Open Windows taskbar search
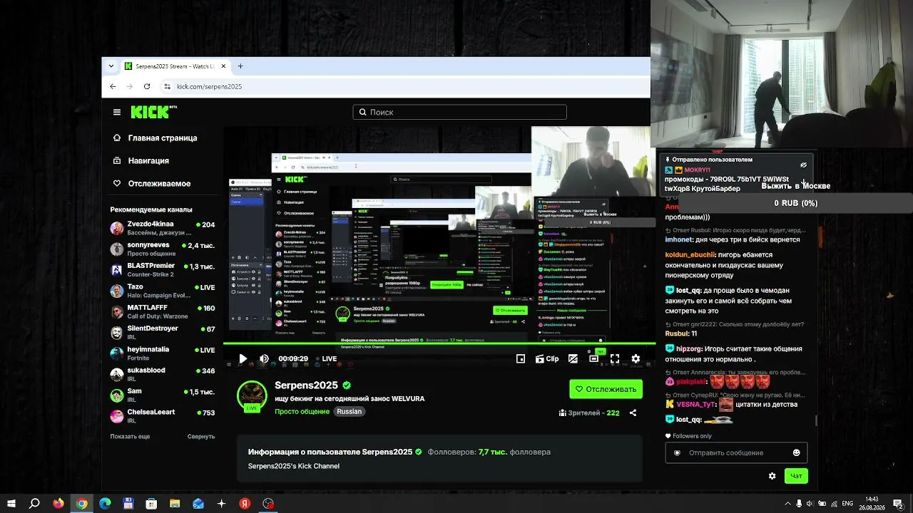 tap(34, 504)
